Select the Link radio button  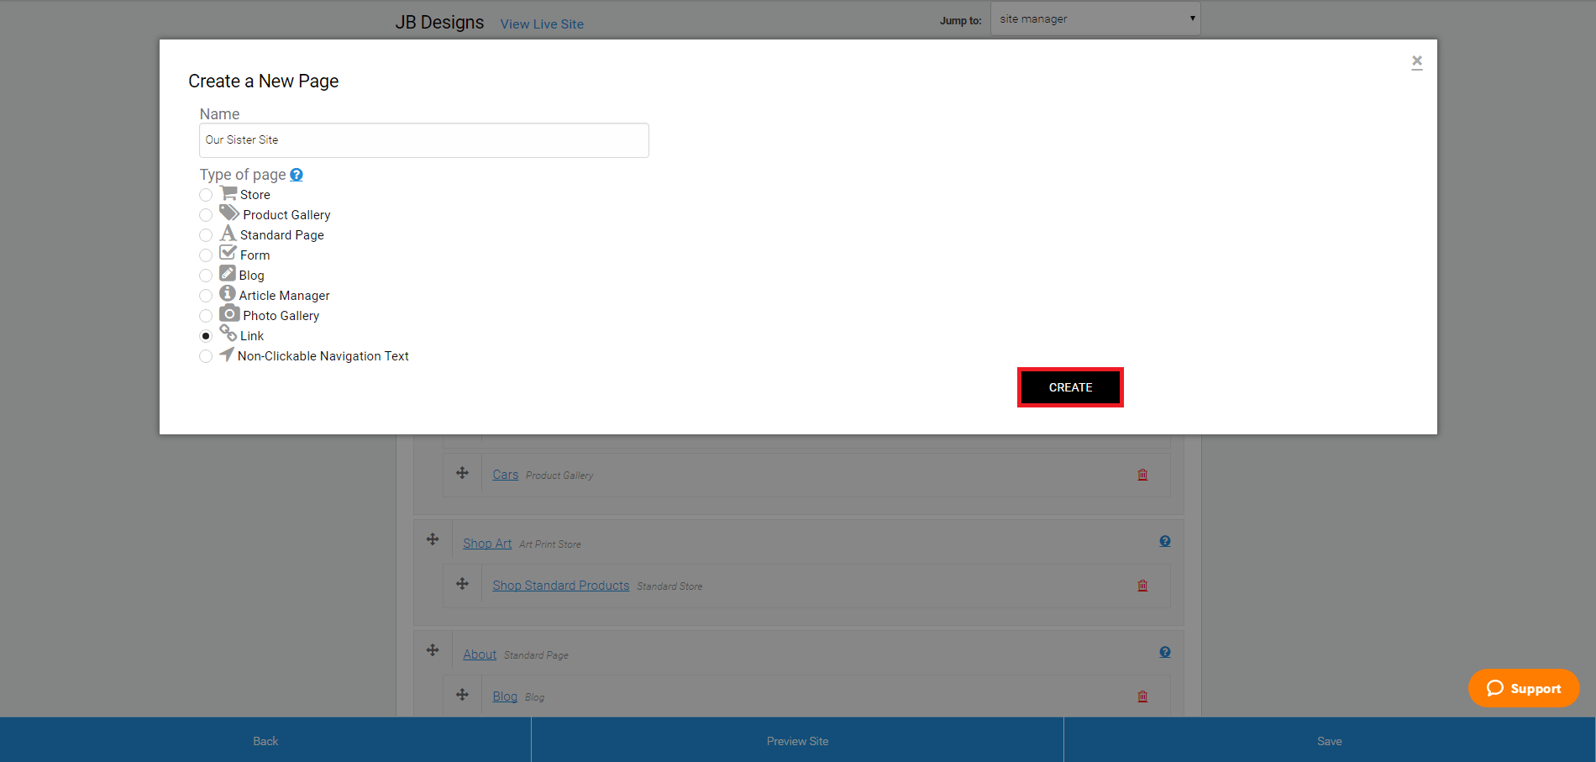point(206,336)
